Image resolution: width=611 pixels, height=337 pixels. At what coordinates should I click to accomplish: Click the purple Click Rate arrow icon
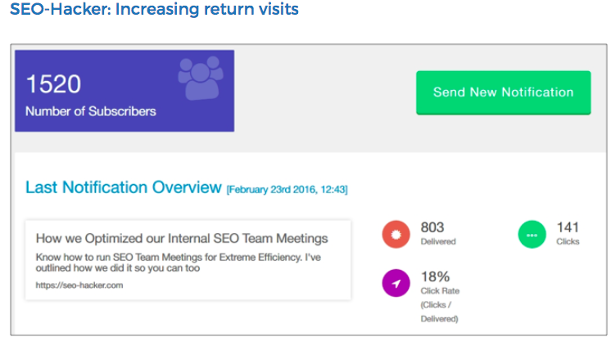tap(396, 283)
